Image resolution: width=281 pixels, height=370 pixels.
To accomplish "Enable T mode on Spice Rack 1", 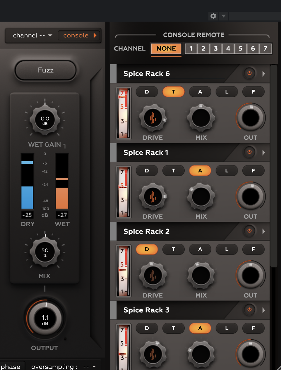I will coord(174,171).
